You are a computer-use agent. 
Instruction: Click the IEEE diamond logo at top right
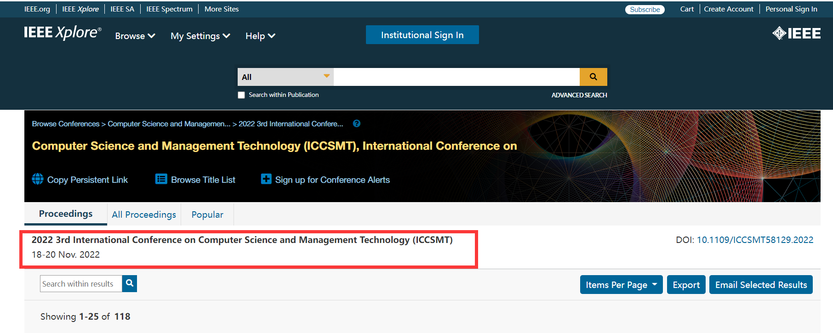pyautogui.click(x=796, y=34)
